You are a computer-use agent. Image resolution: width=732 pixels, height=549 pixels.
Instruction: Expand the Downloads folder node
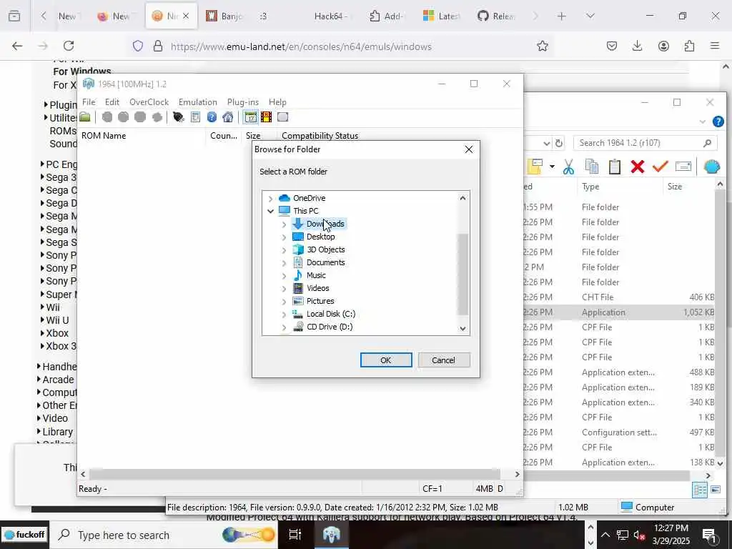point(284,224)
